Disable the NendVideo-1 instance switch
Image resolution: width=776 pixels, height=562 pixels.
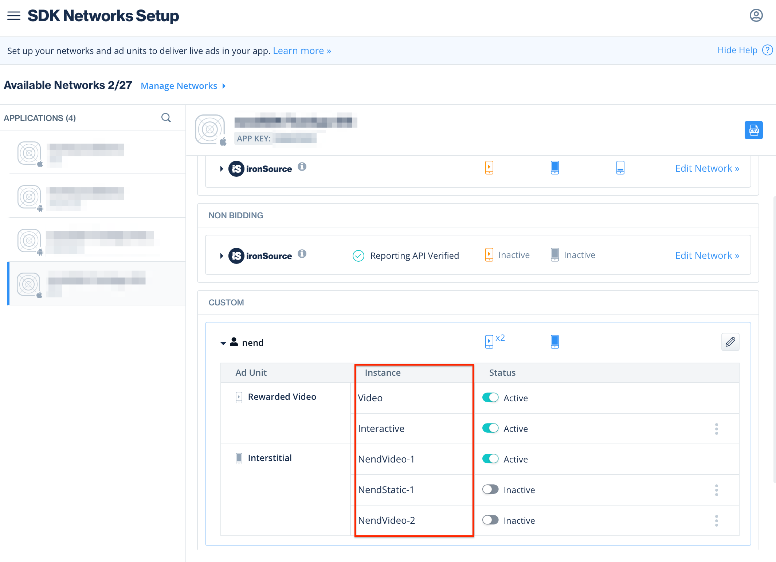coord(490,458)
